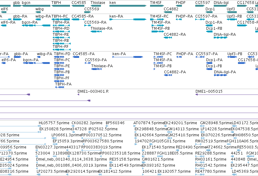Open the Dcp1-PA protein label

214,60
